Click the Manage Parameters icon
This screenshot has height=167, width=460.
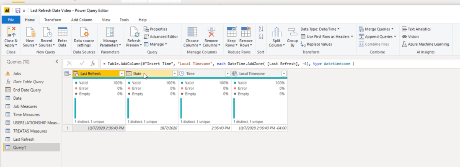tap(110, 32)
